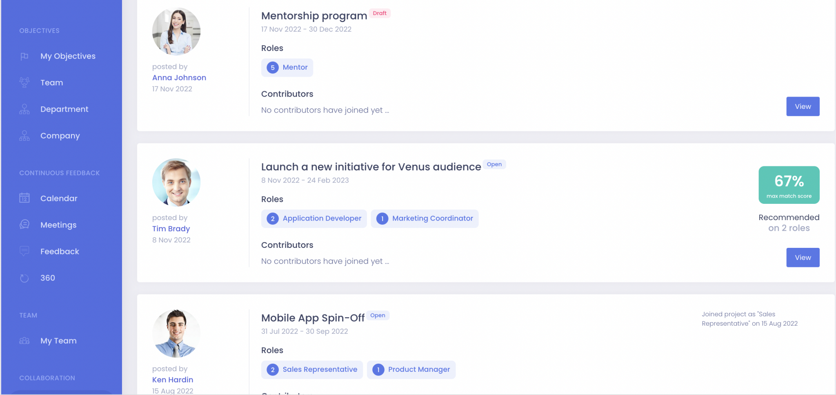
Task: Click Tim Brady's profile photo
Action: 176,183
